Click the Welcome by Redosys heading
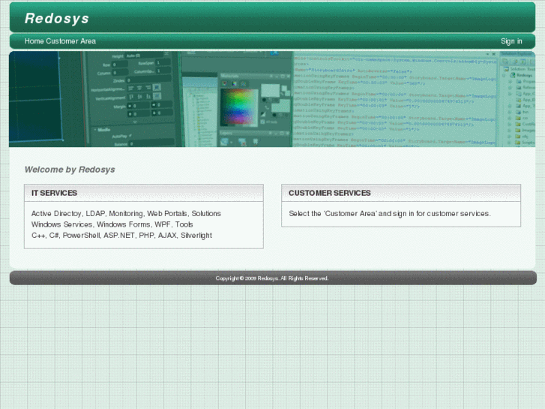 coord(70,170)
